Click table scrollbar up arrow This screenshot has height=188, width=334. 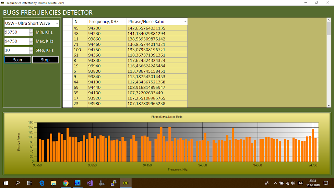(329, 20)
